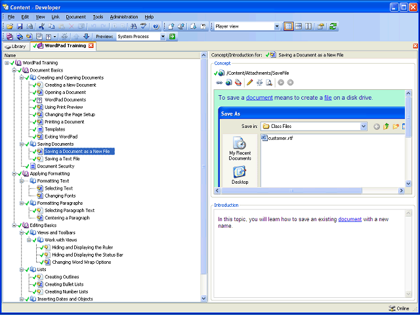Open the Administration menu

point(124,17)
